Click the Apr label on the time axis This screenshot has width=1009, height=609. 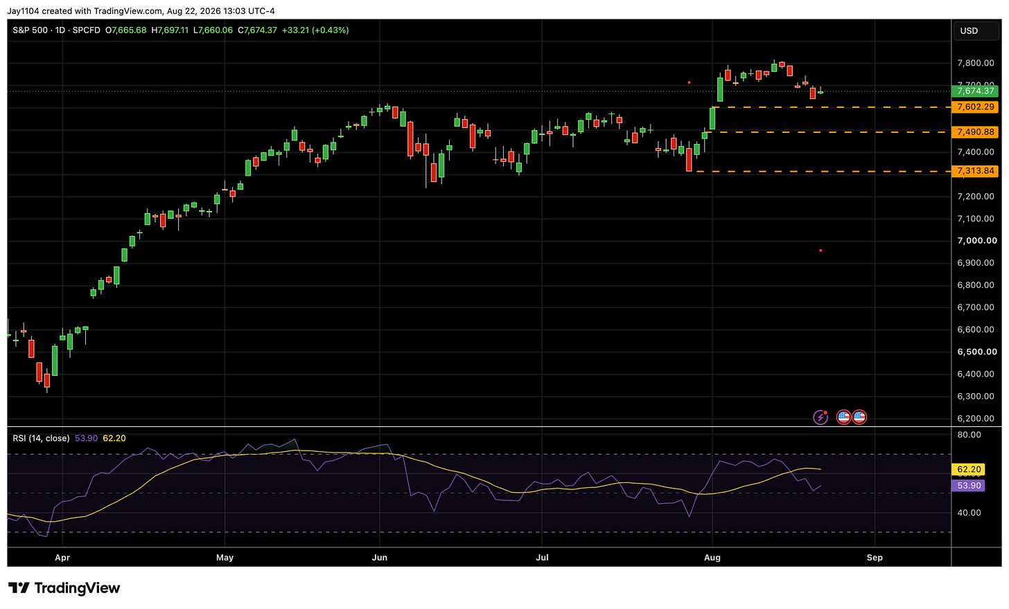[62, 558]
